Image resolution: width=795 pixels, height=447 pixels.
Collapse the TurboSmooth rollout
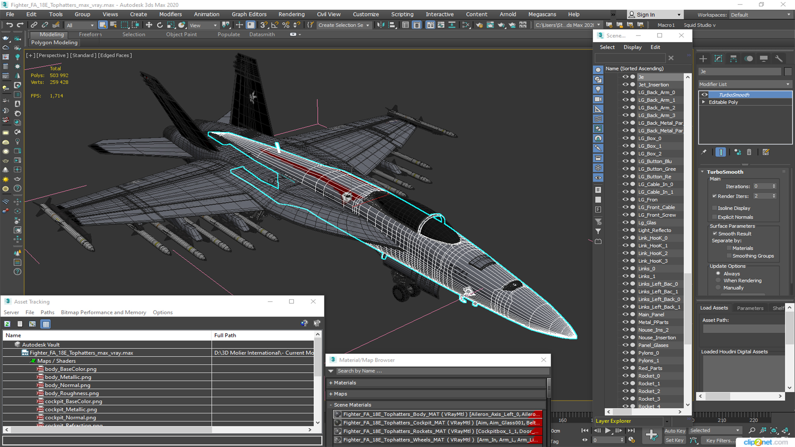click(x=702, y=172)
